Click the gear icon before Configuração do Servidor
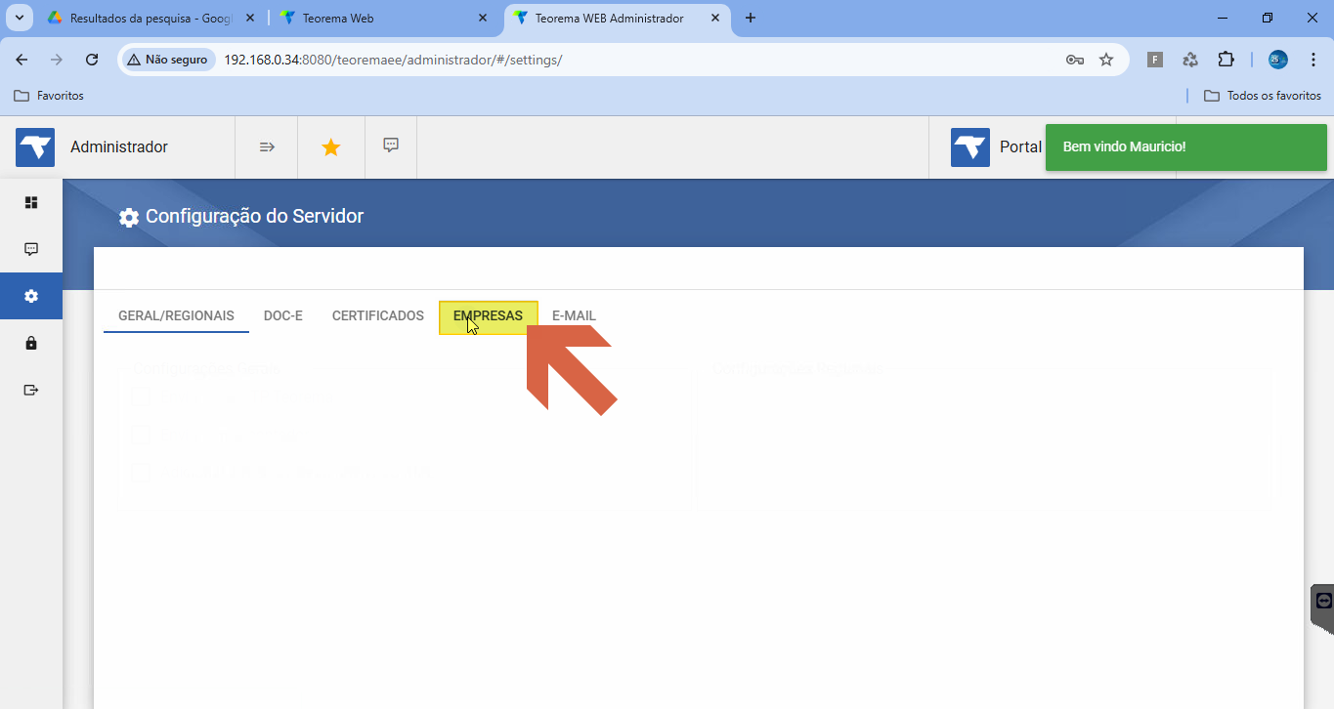Image resolution: width=1334 pixels, height=709 pixels. pos(129,217)
